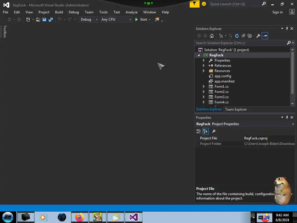The height and width of the screenshot is (223, 297).
Task: Open the Tools menu
Action: [104, 12]
